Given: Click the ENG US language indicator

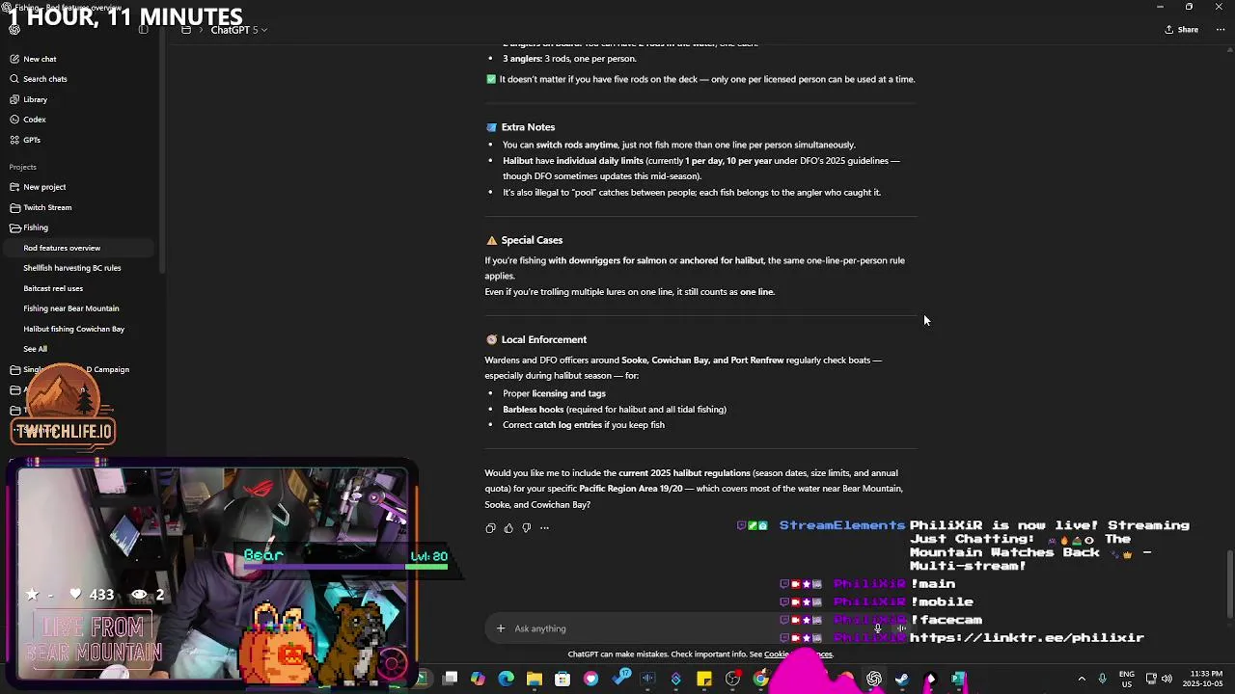Looking at the screenshot, I should 1126,679.
